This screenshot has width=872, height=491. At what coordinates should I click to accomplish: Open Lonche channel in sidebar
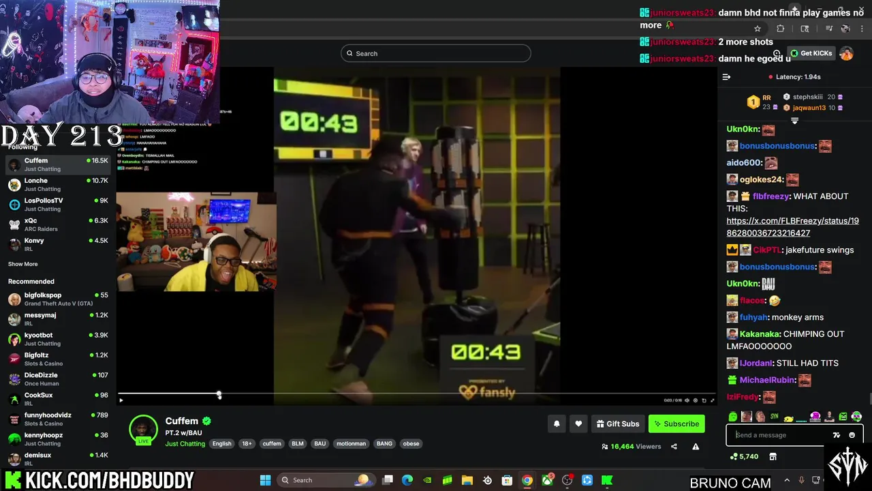[x=58, y=184]
